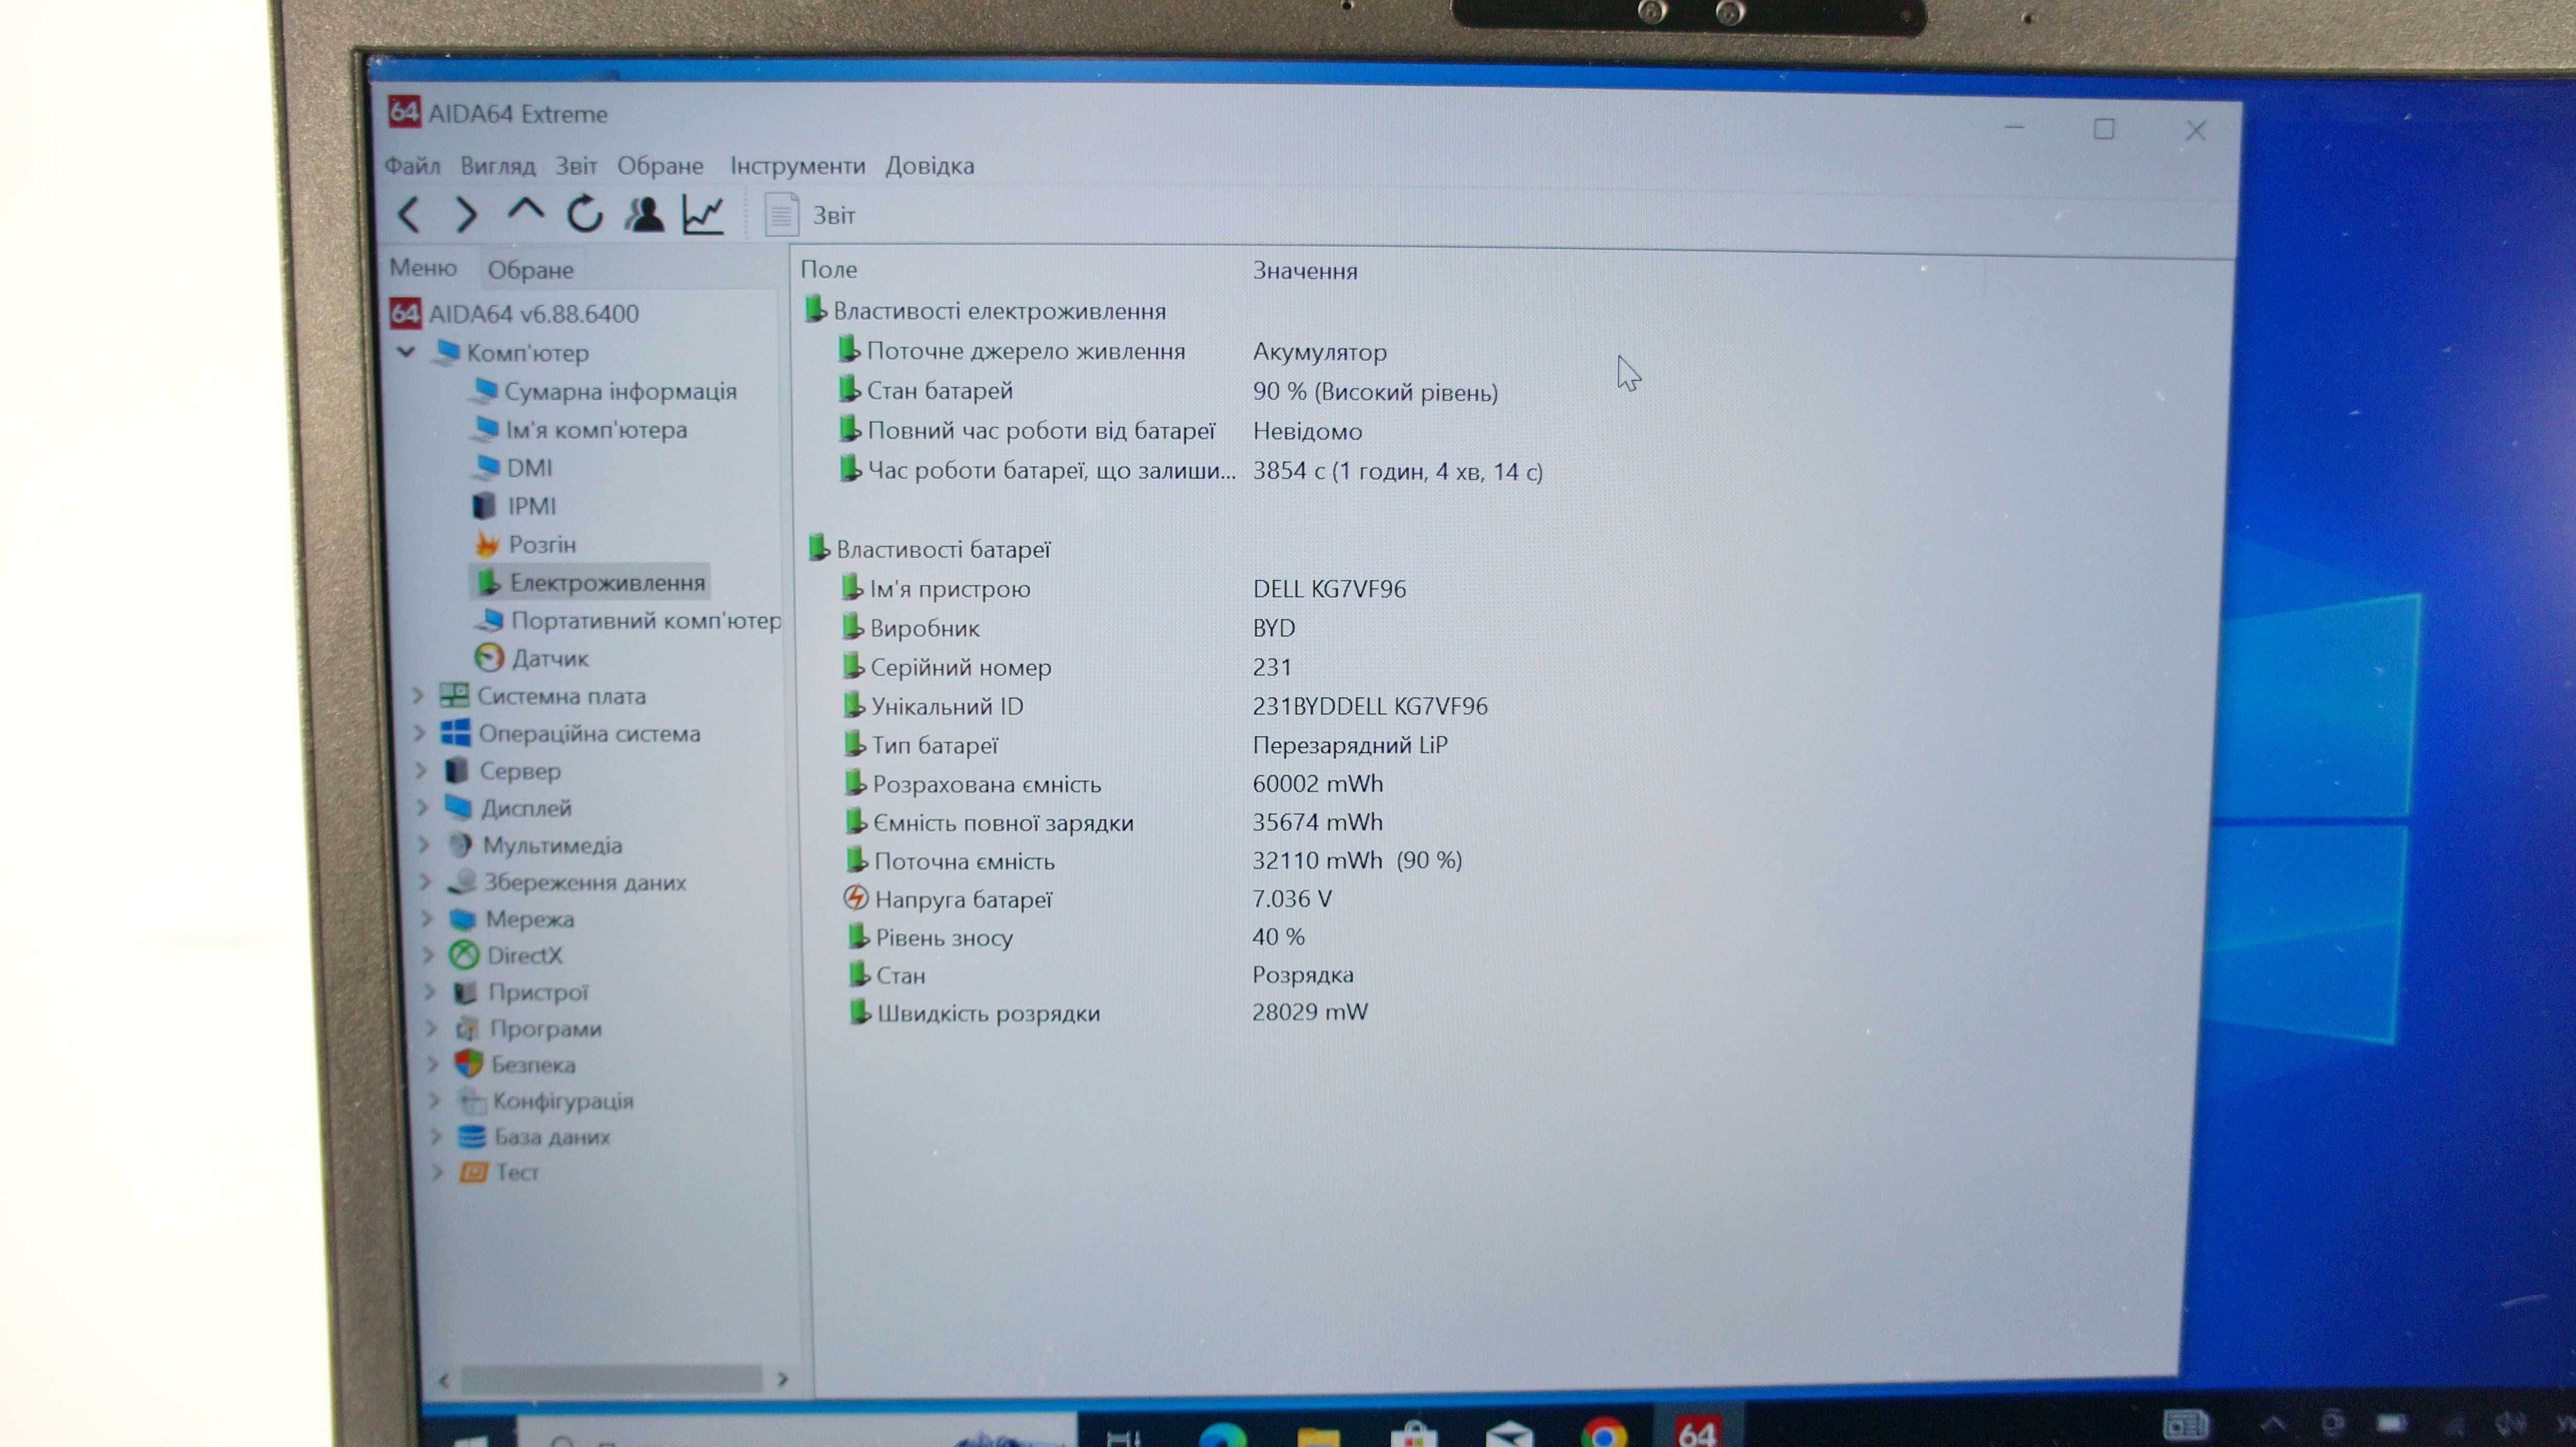Screen dimensions: 2576x1447
Task: Expand the Системна плата node
Action: pyautogui.click(x=419, y=696)
